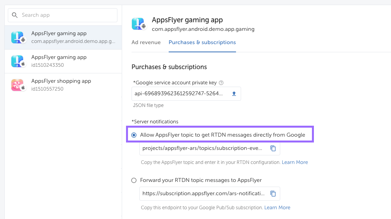Click the projects/appsflyer-ars topic field

[204, 148]
